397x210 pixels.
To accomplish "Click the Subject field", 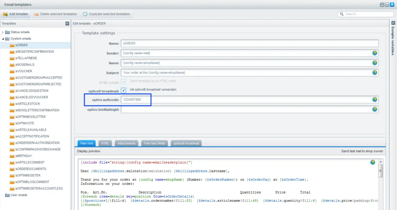I will (x=250, y=73).
